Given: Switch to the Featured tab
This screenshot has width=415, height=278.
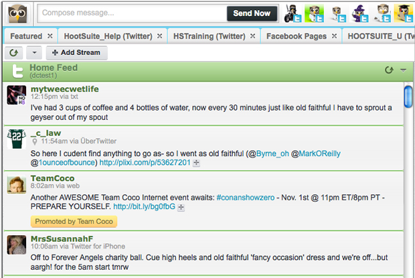Looking at the screenshot, I should 26,36.
